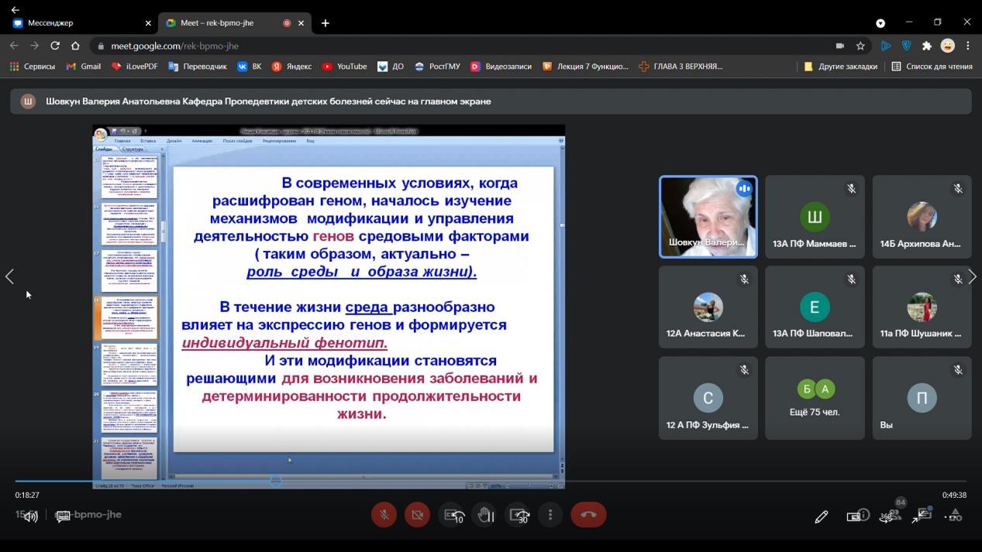Viewport: 982px width, 552px height.
Task: Select 12А Анастасия participant tile
Action: tap(708, 307)
